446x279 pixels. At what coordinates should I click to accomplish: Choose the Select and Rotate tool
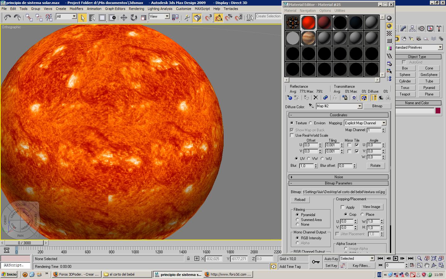click(x=134, y=18)
